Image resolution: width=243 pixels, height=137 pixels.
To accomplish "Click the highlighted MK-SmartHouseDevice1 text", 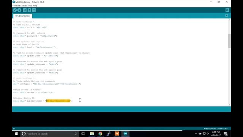I will [58, 101].
